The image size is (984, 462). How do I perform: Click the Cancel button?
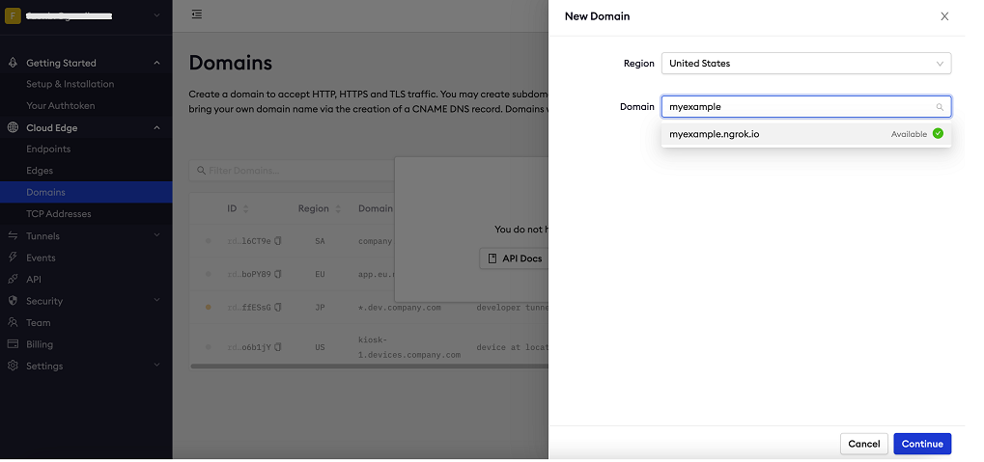pyautogui.click(x=864, y=444)
